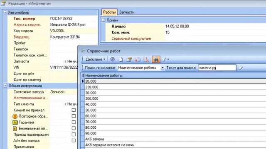Open the Поиск по колонке combo box arrow
266x149 pixels.
[x=163, y=68]
